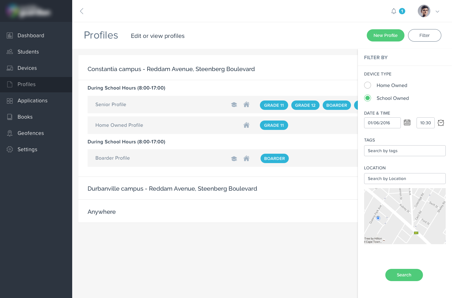The height and width of the screenshot is (298, 452).
Task: Expand the Anywhere section
Action: pyautogui.click(x=102, y=212)
